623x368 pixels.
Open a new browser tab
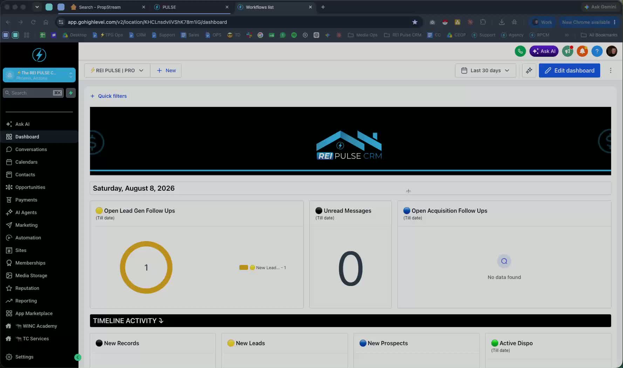pyautogui.click(x=323, y=7)
